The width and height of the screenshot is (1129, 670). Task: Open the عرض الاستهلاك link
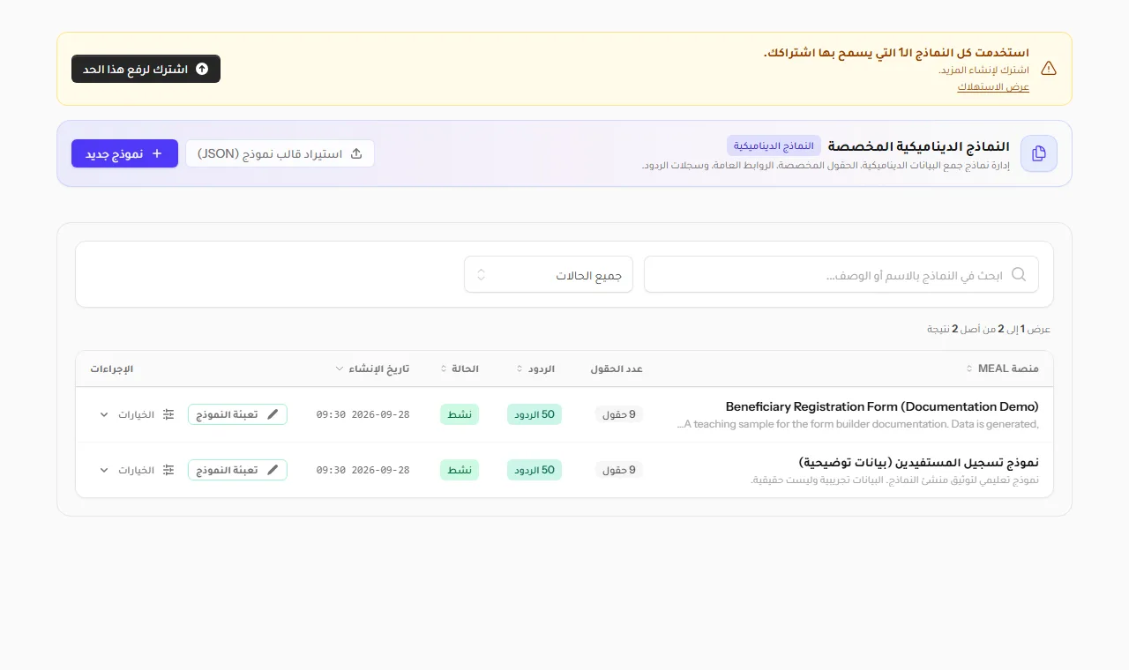pos(993,86)
